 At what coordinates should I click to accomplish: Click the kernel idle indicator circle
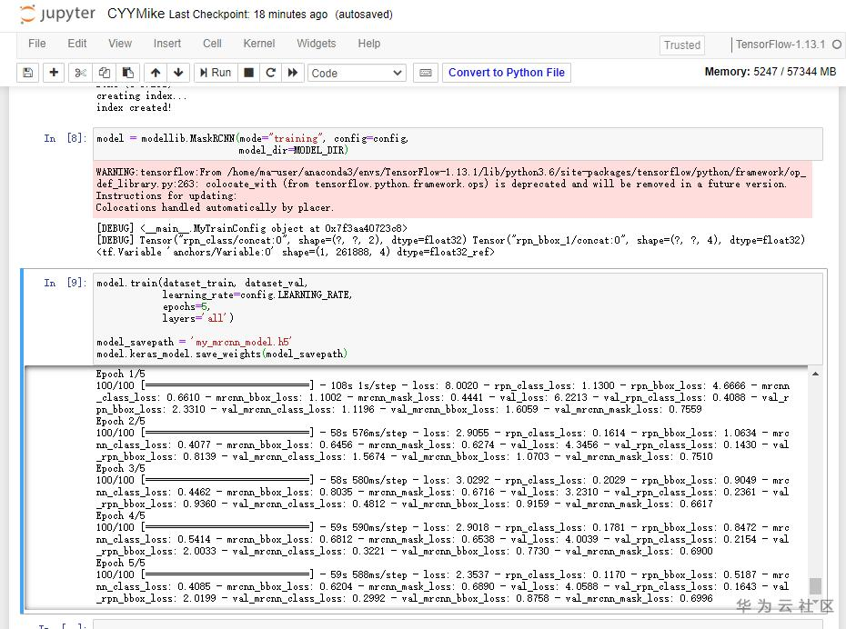(836, 45)
